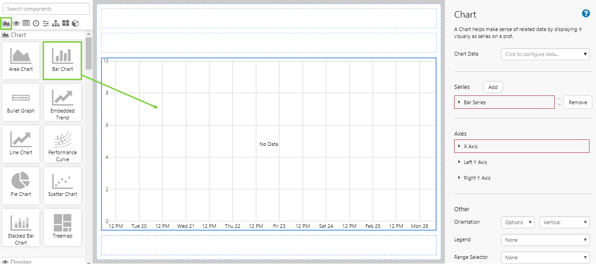
Task: Click the Add series button
Action: tap(493, 87)
